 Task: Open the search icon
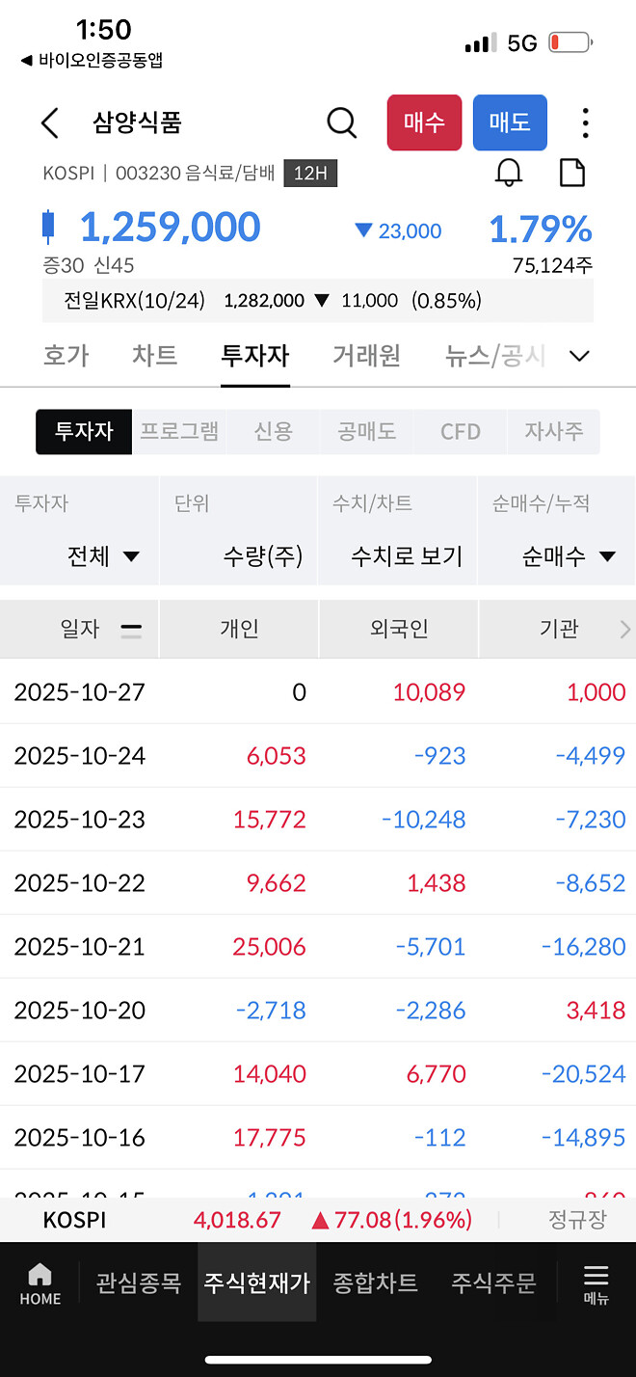[341, 122]
